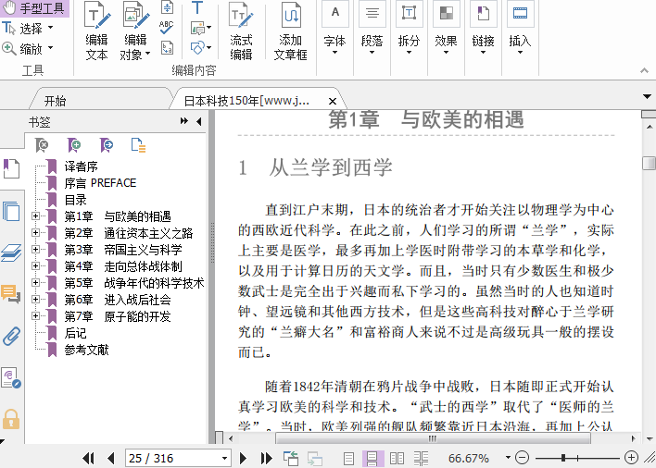Image resolution: width=656 pixels, height=468 pixels.
Task: Open the 参考文献 bookmark
Action: pyautogui.click(x=86, y=350)
